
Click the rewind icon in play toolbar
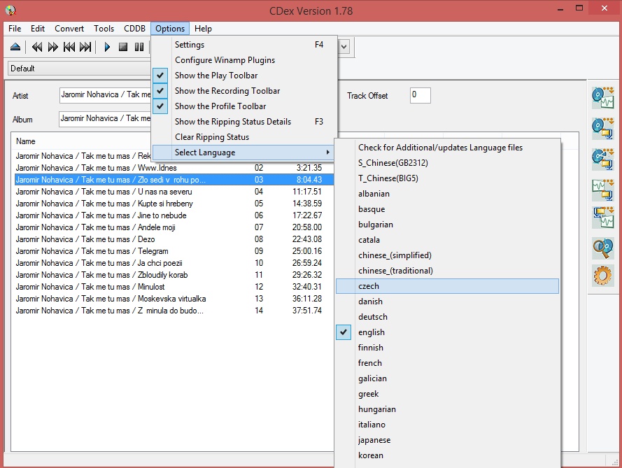[36, 47]
